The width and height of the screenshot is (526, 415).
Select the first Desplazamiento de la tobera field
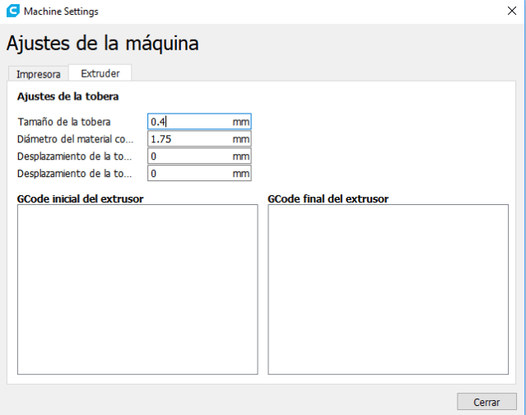191,156
